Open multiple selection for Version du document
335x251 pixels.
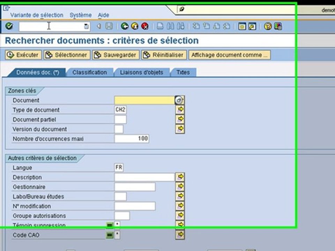[180, 129]
